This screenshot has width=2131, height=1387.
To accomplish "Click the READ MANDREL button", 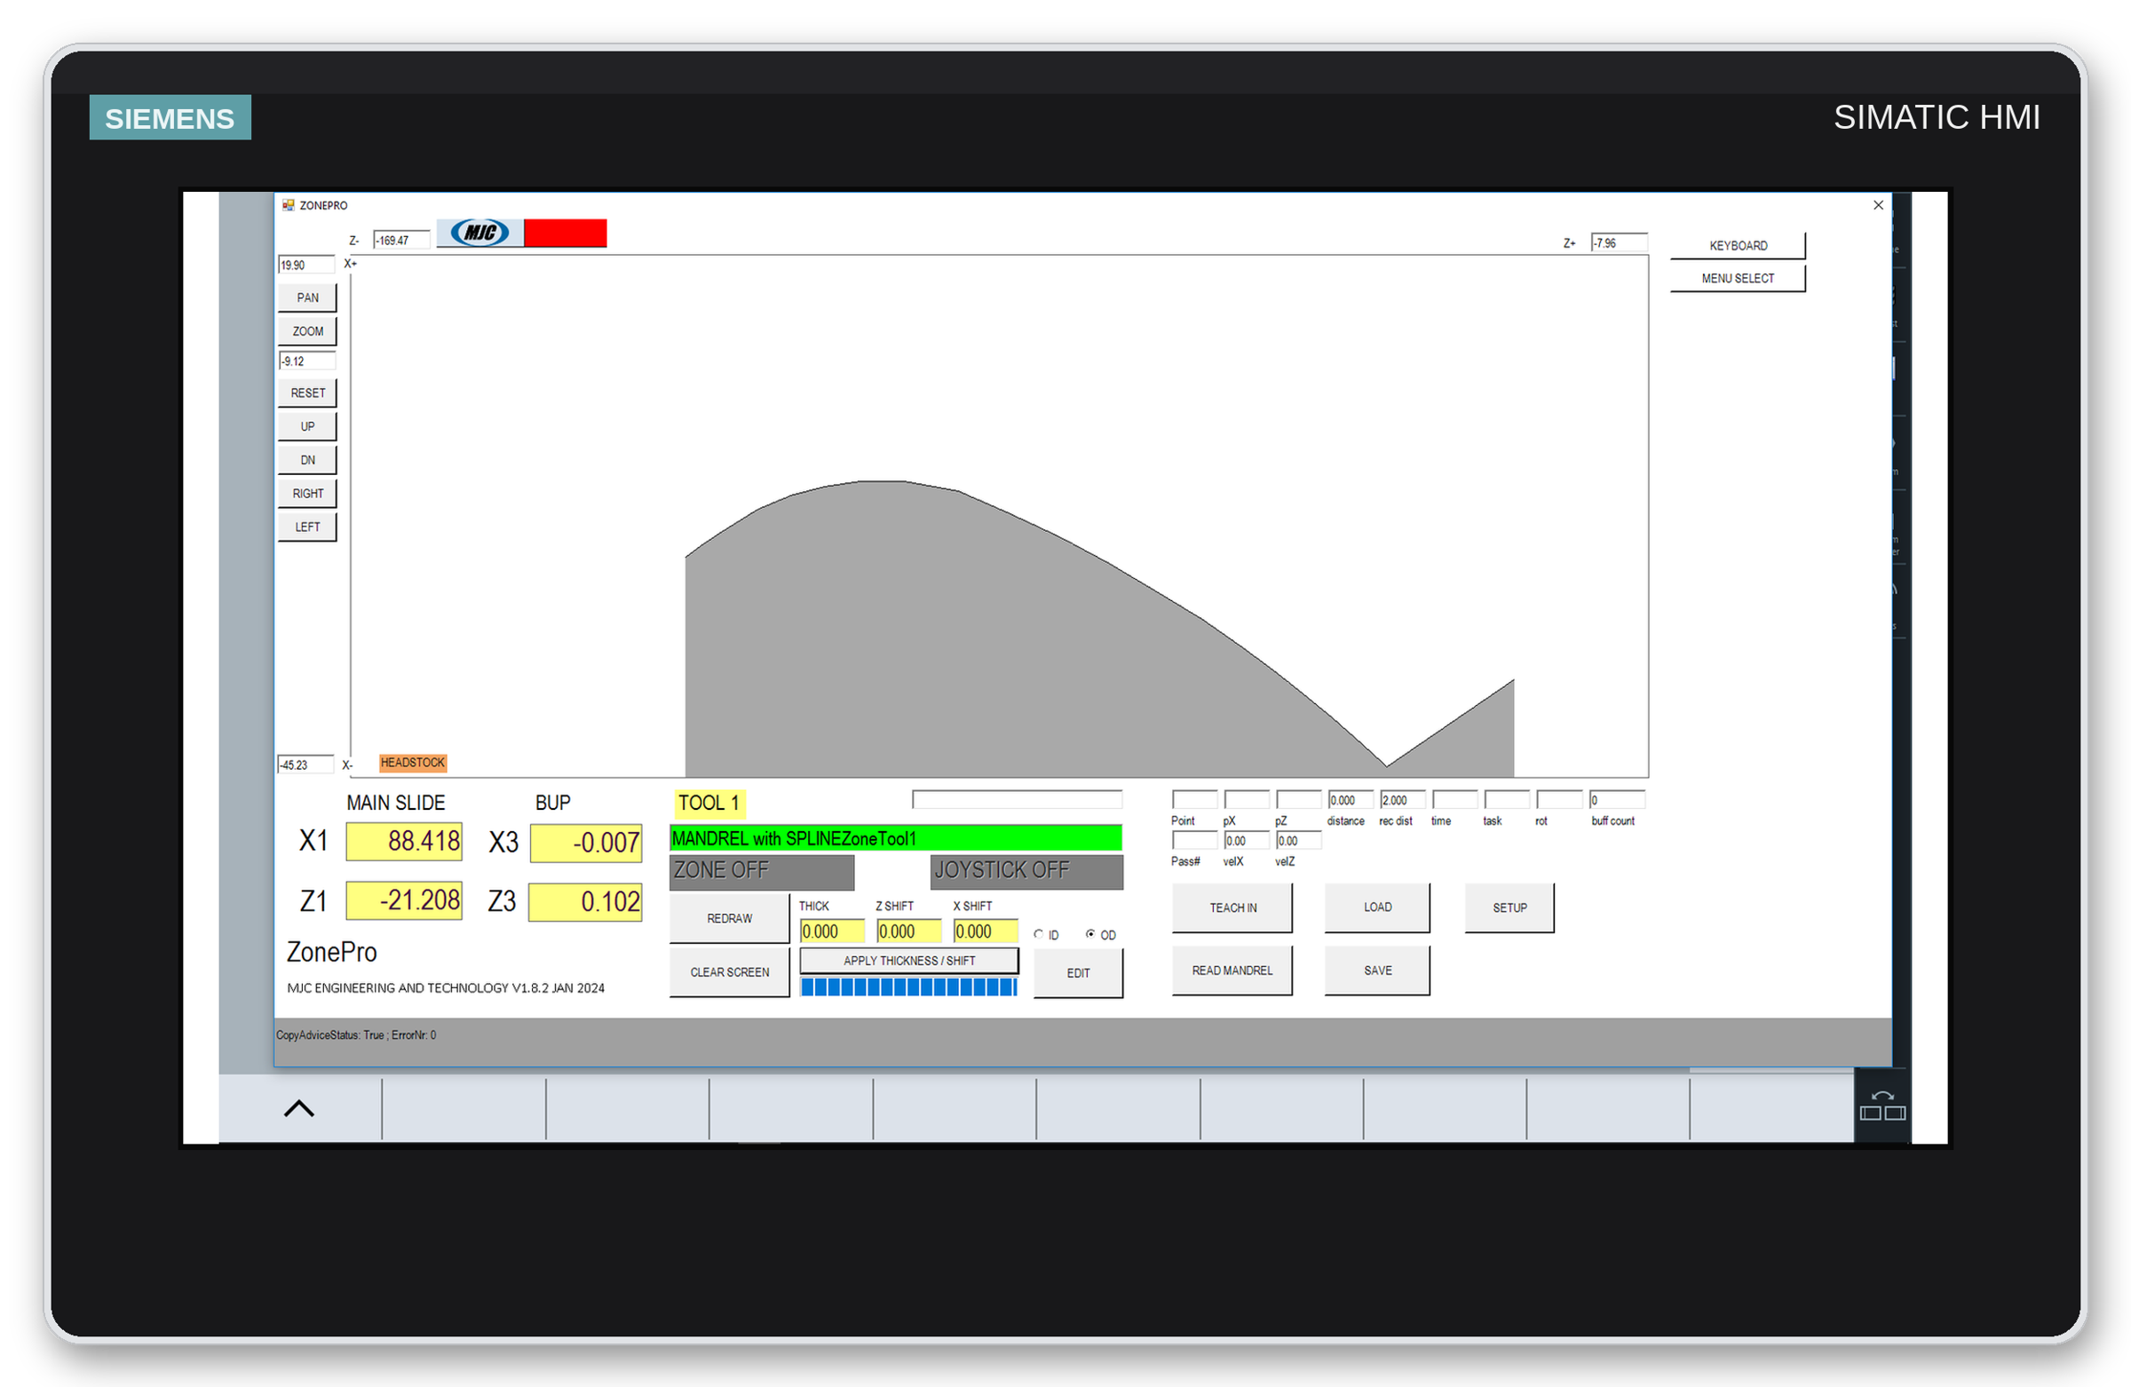I will [1232, 971].
